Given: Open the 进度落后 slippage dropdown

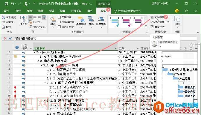Looking at the screenshot, I should tap(101, 22).
